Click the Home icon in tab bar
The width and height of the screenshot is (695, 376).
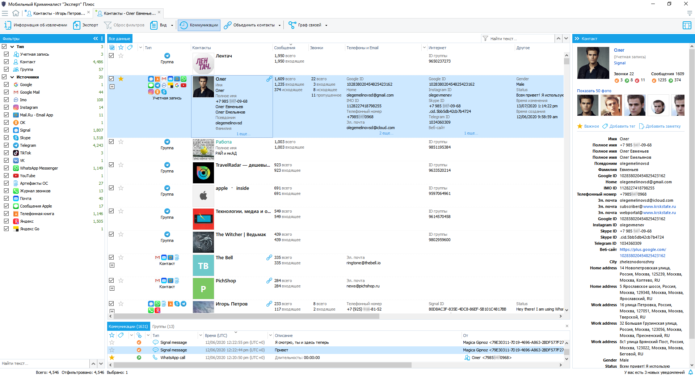16,13
